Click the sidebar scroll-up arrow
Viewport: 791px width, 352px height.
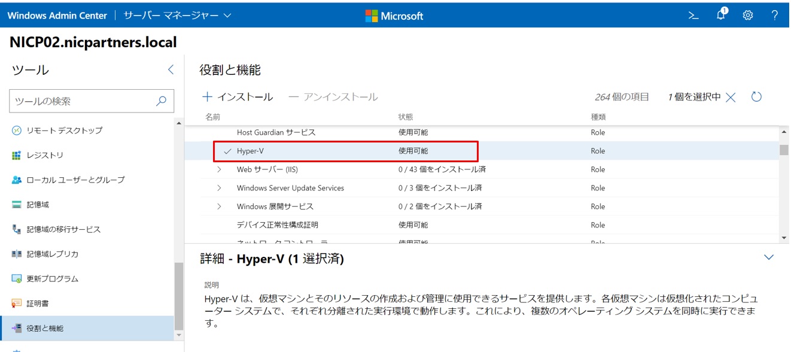click(x=178, y=123)
